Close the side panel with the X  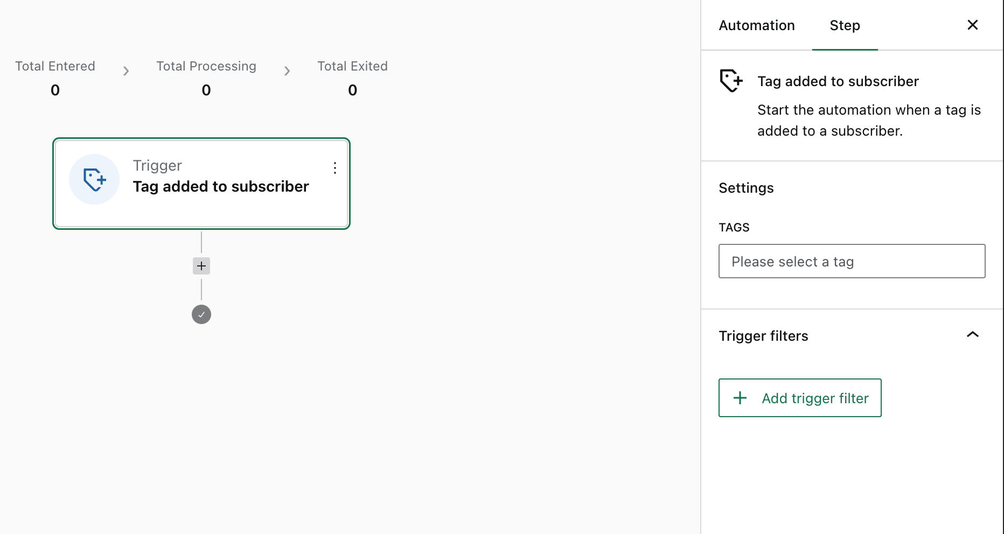point(972,25)
